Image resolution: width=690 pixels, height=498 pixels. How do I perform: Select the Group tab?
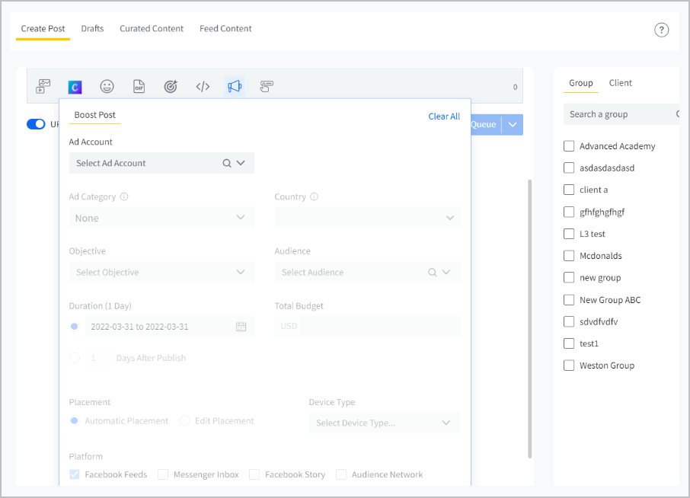click(581, 83)
